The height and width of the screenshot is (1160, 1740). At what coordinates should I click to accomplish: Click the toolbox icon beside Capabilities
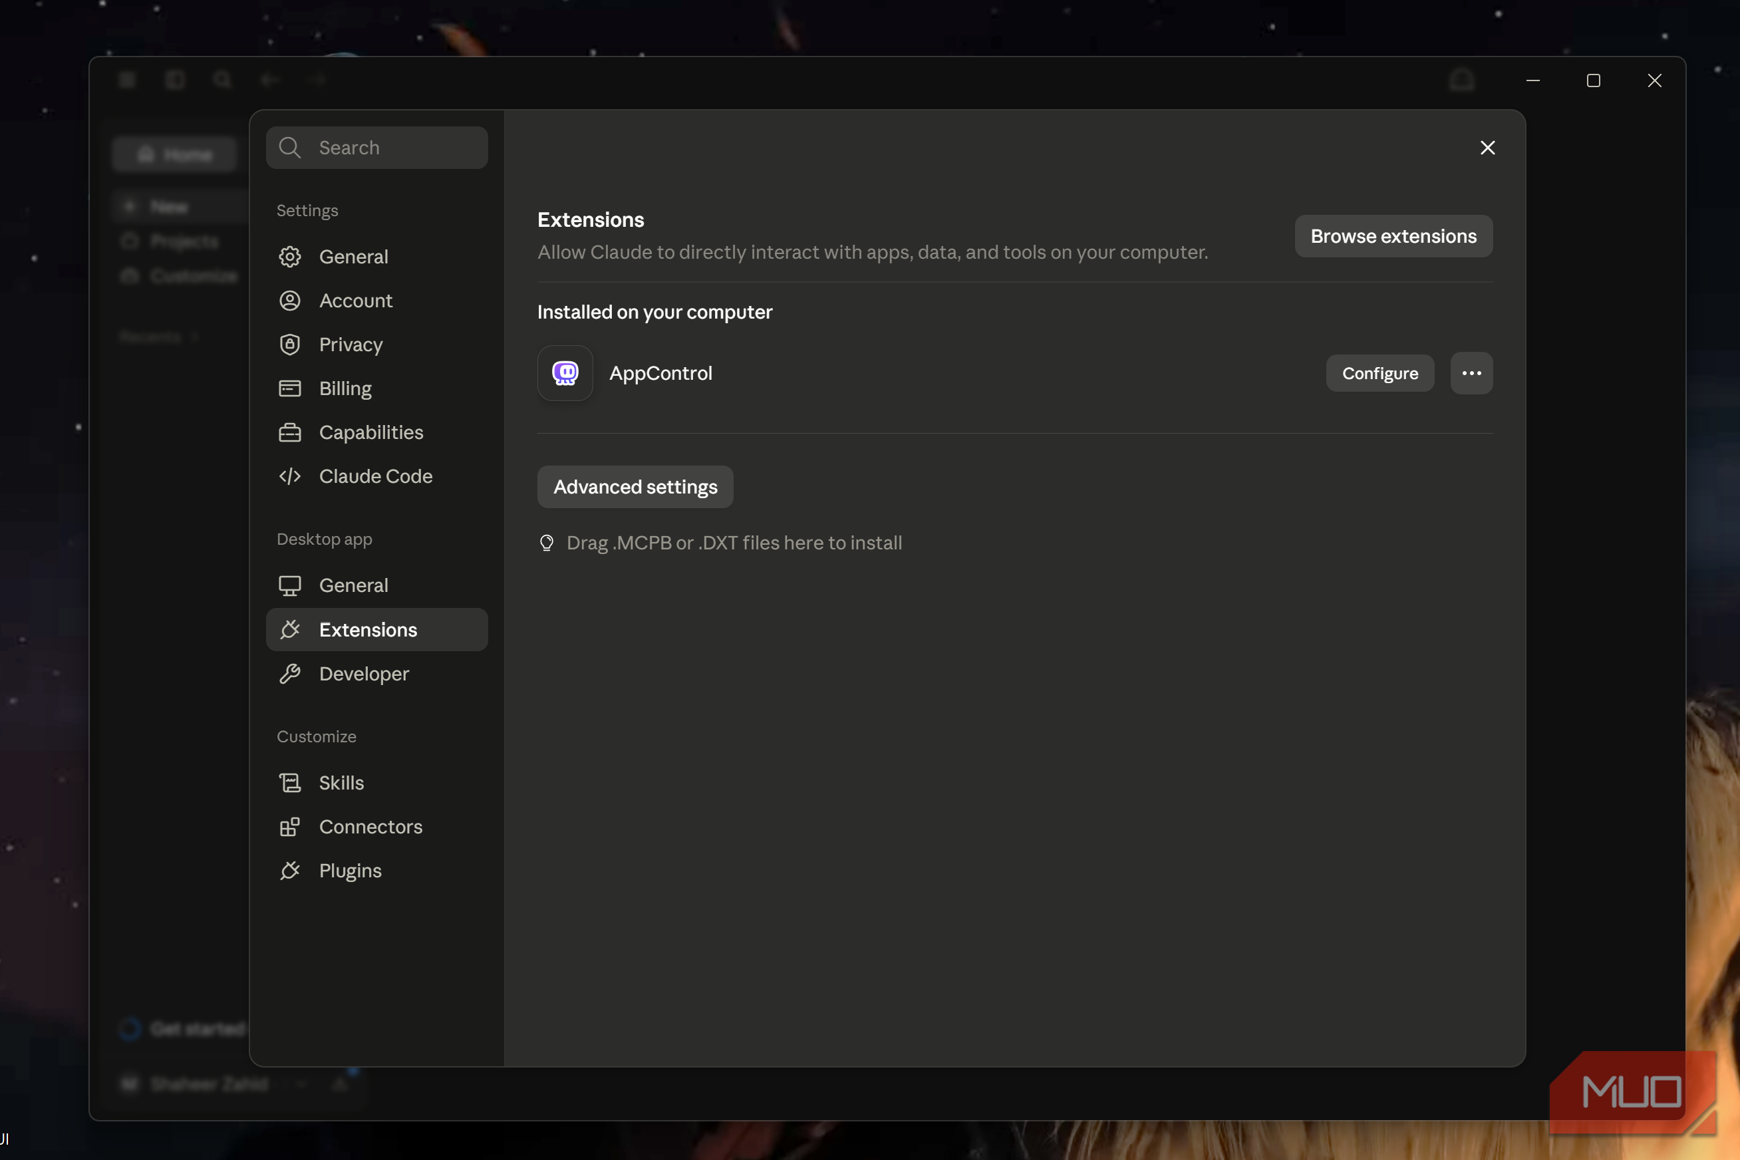(289, 432)
